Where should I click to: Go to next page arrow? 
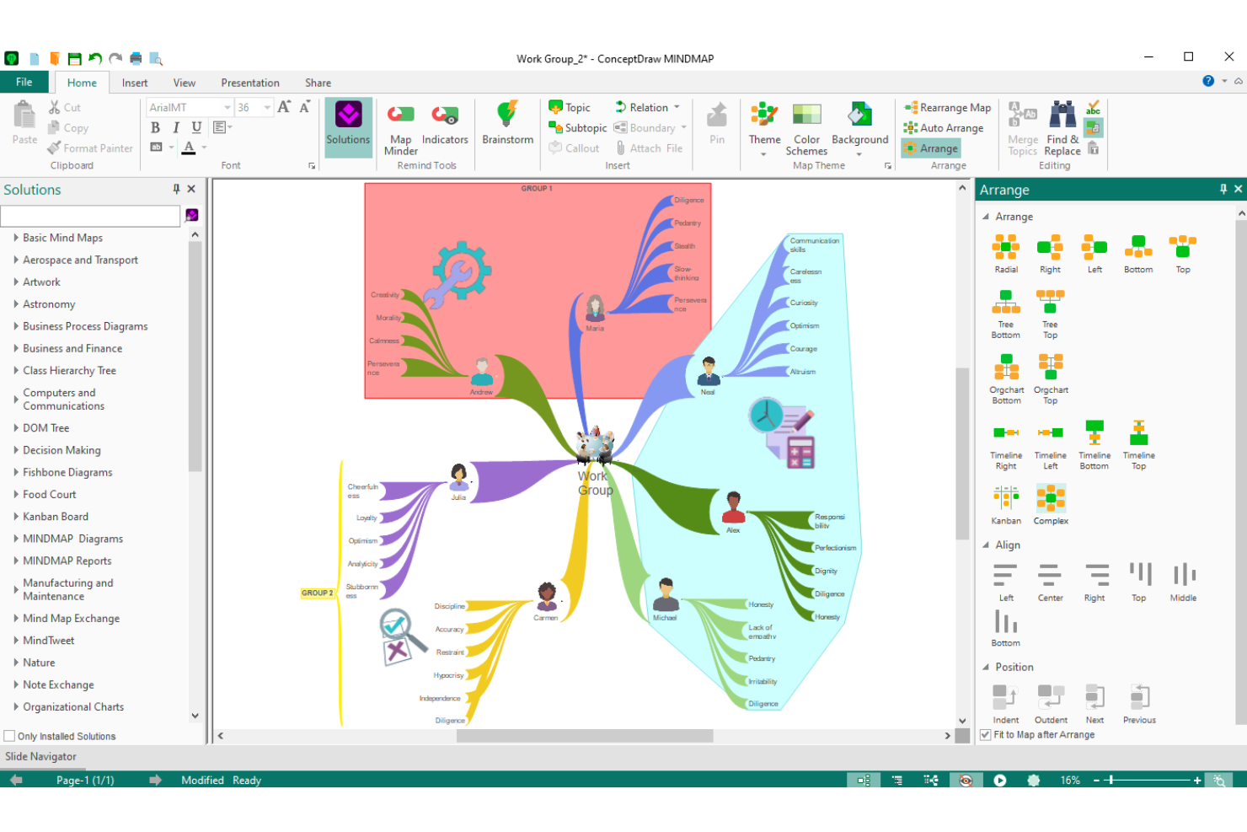(x=155, y=780)
